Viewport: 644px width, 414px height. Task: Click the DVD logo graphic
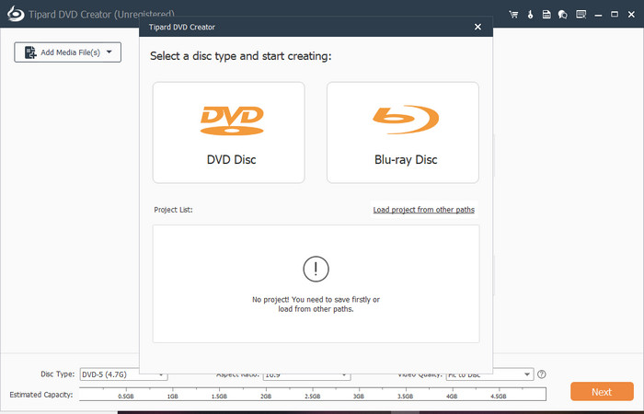[x=232, y=121]
